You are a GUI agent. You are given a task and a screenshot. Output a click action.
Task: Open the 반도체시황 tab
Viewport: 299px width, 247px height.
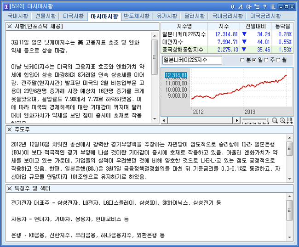coord(137,16)
